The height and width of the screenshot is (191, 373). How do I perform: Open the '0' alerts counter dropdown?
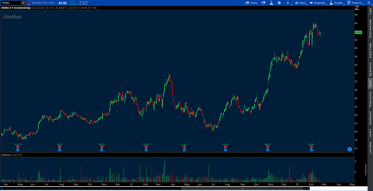289,3
